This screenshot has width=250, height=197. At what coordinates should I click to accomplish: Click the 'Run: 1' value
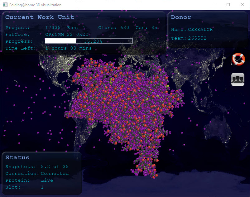76,27
